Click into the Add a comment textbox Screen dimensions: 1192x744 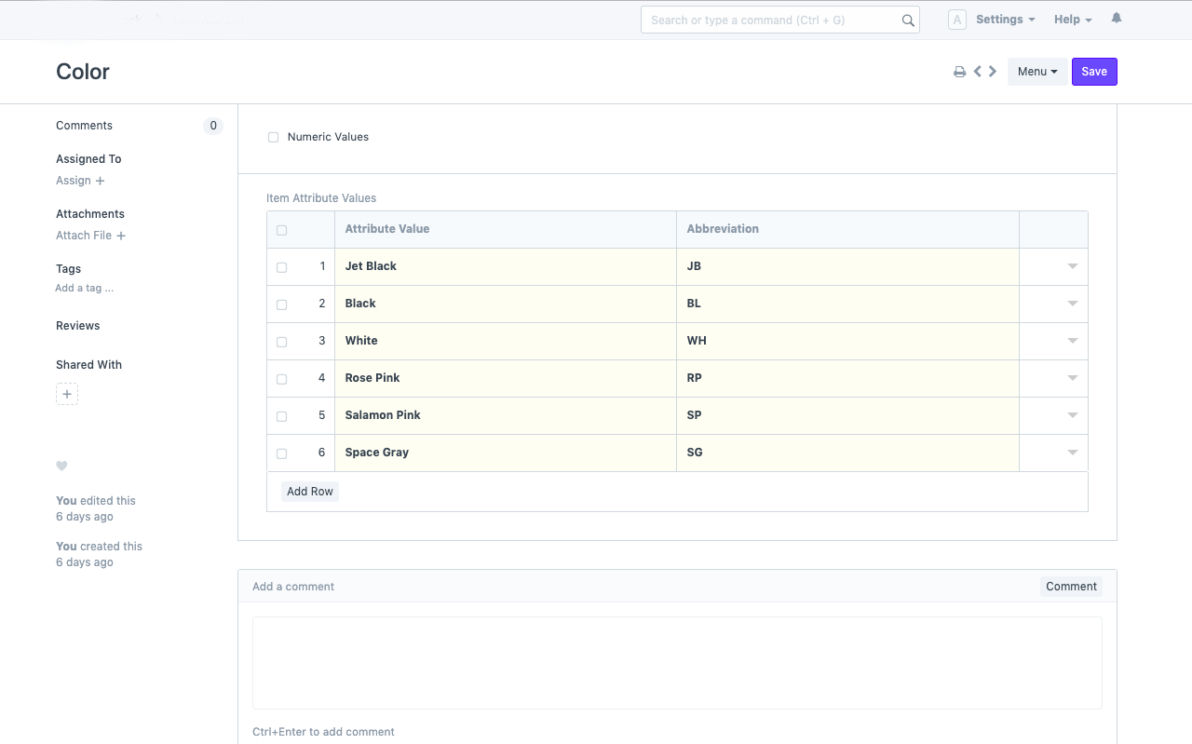pos(677,662)
